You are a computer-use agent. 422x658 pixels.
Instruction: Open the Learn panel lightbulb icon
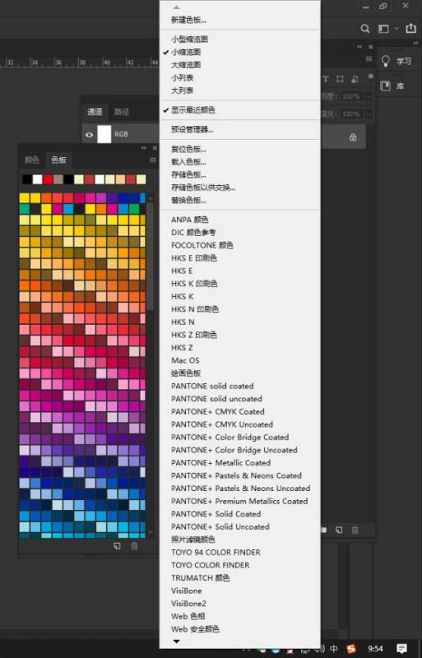[386, 61]
